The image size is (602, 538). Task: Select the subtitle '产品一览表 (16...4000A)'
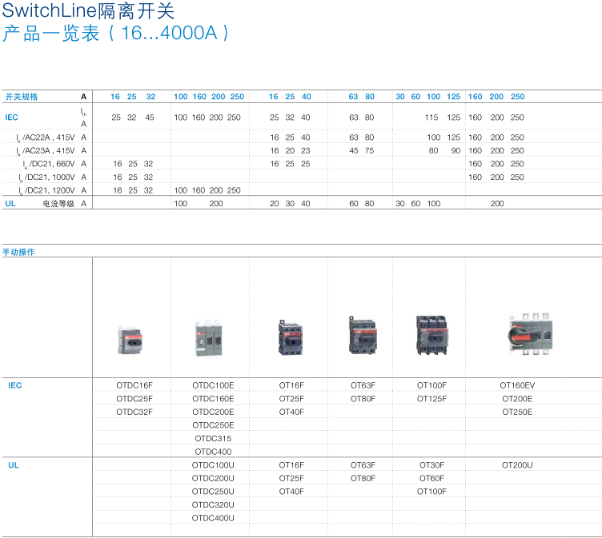click(115, 33)
